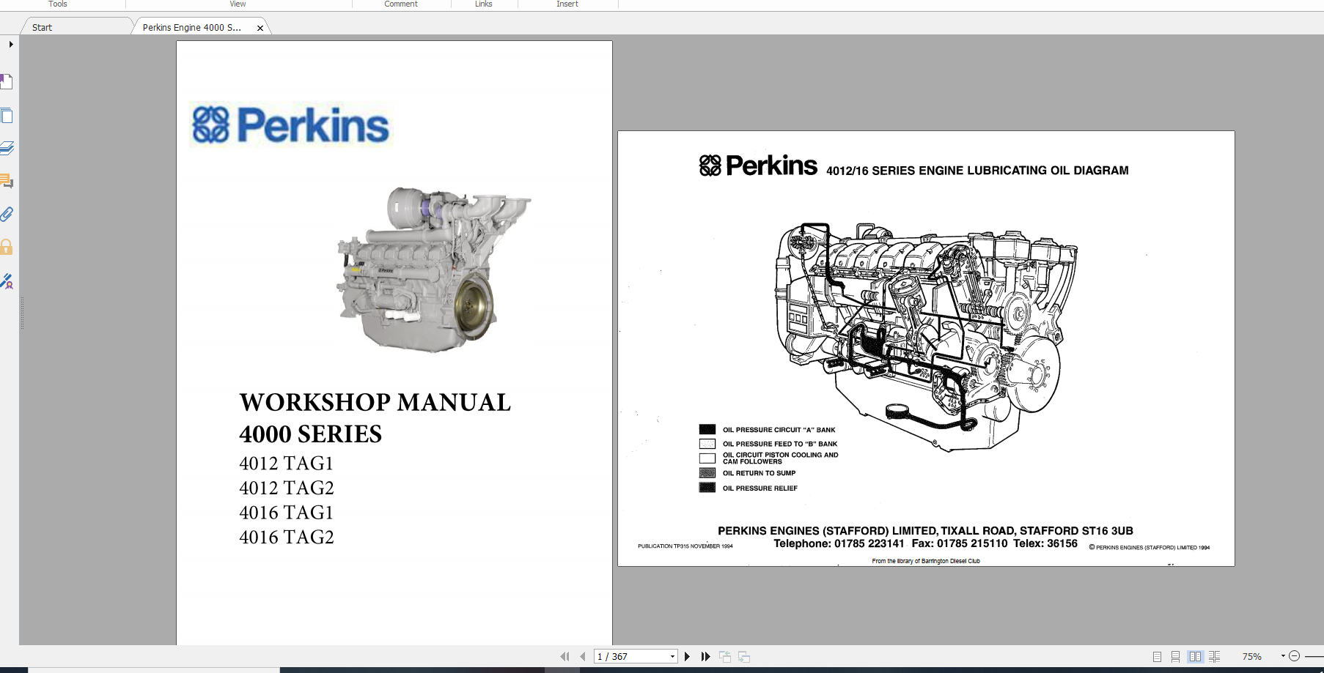Open the Comments panel
Screen dimensions: 1324x673
tap(7, 182)
